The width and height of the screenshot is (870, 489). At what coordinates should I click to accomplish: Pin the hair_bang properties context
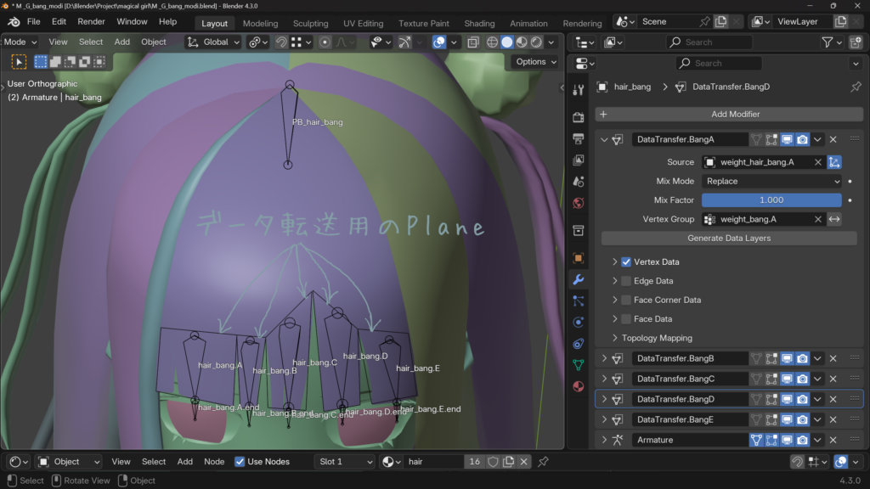pos(856,87)
